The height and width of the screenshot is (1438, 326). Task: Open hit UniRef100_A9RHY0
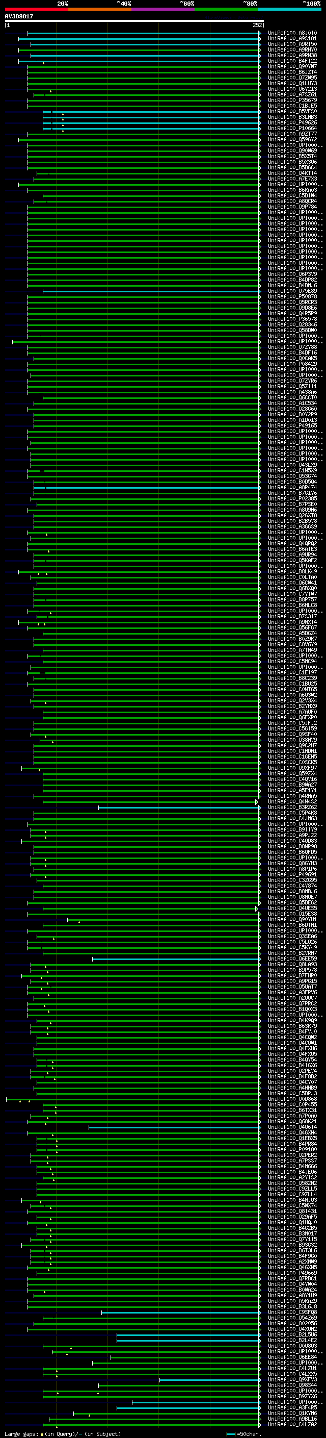tap(292, 49)
